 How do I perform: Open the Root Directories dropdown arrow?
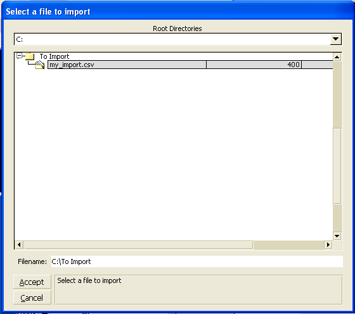click(x=335, y=39)
